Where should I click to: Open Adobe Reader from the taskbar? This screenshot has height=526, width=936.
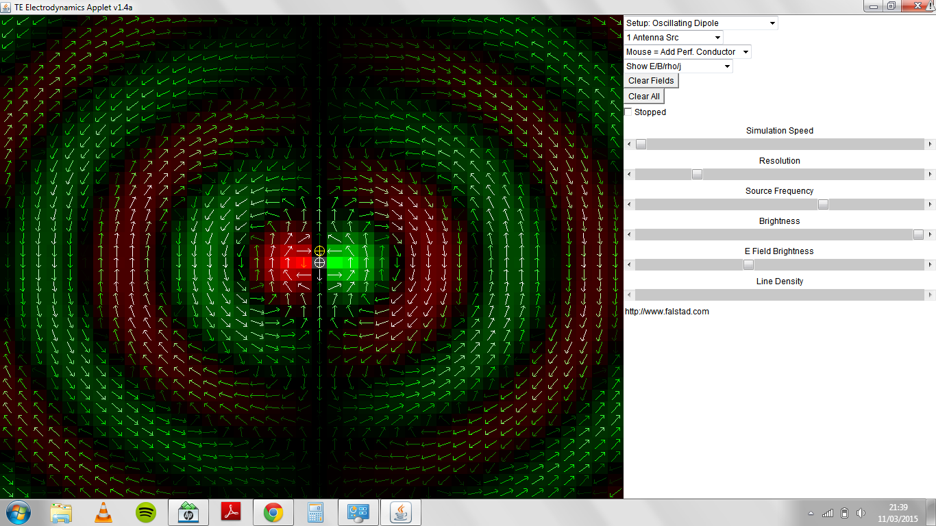click(231, 512)
